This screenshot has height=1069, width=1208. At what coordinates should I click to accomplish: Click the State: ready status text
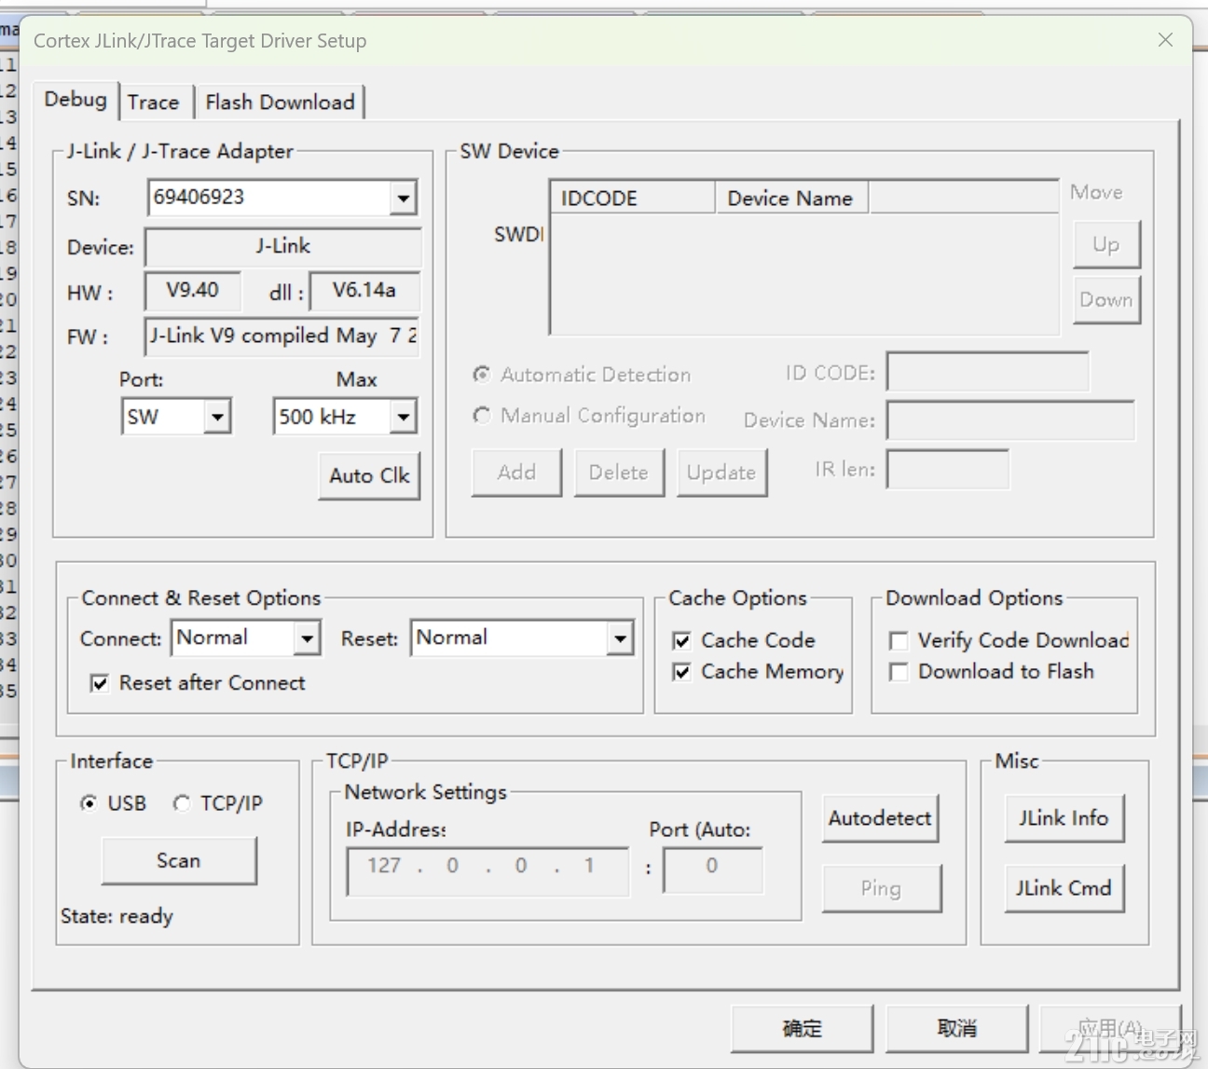pos(117,916)
